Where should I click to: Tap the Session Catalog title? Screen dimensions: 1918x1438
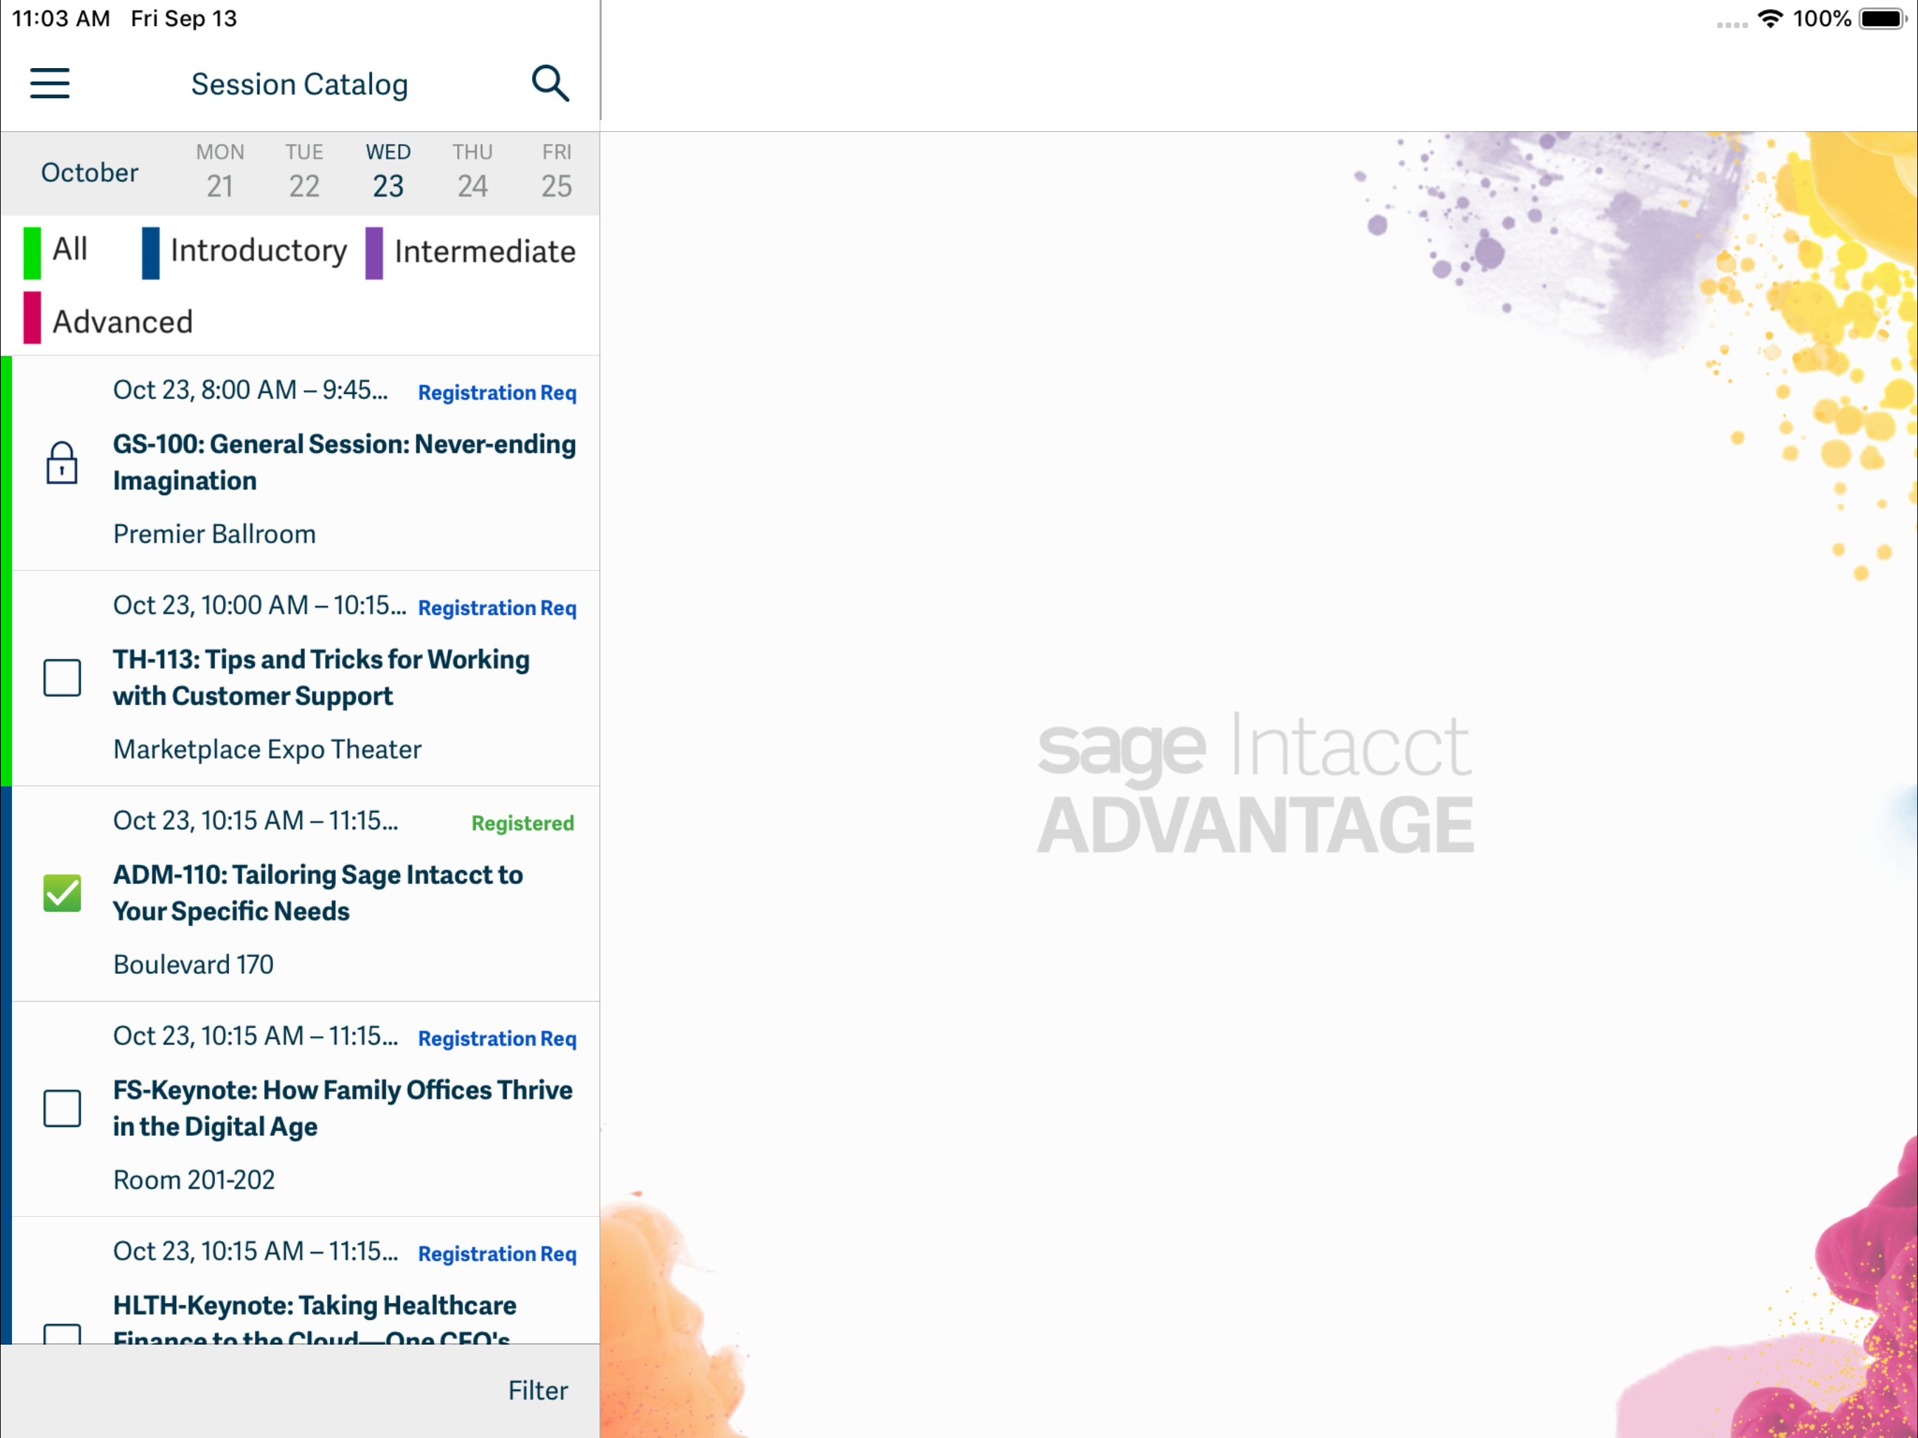point(299,84)
